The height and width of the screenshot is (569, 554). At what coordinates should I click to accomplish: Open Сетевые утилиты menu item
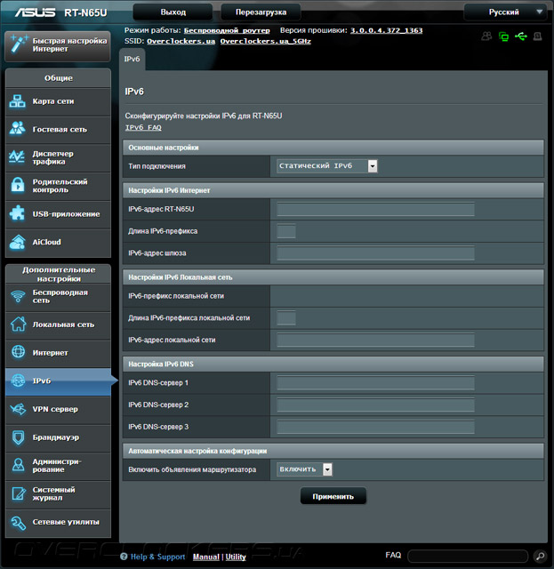click(58, 523)
